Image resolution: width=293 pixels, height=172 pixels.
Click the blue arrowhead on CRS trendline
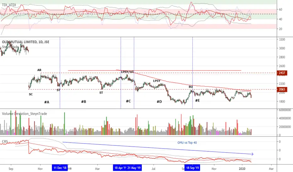252,154
